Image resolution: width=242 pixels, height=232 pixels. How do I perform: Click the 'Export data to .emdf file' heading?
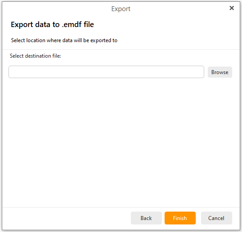(52, 24)
